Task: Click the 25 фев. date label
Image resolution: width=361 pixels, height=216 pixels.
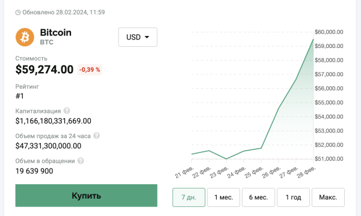Action: [254, 172]
